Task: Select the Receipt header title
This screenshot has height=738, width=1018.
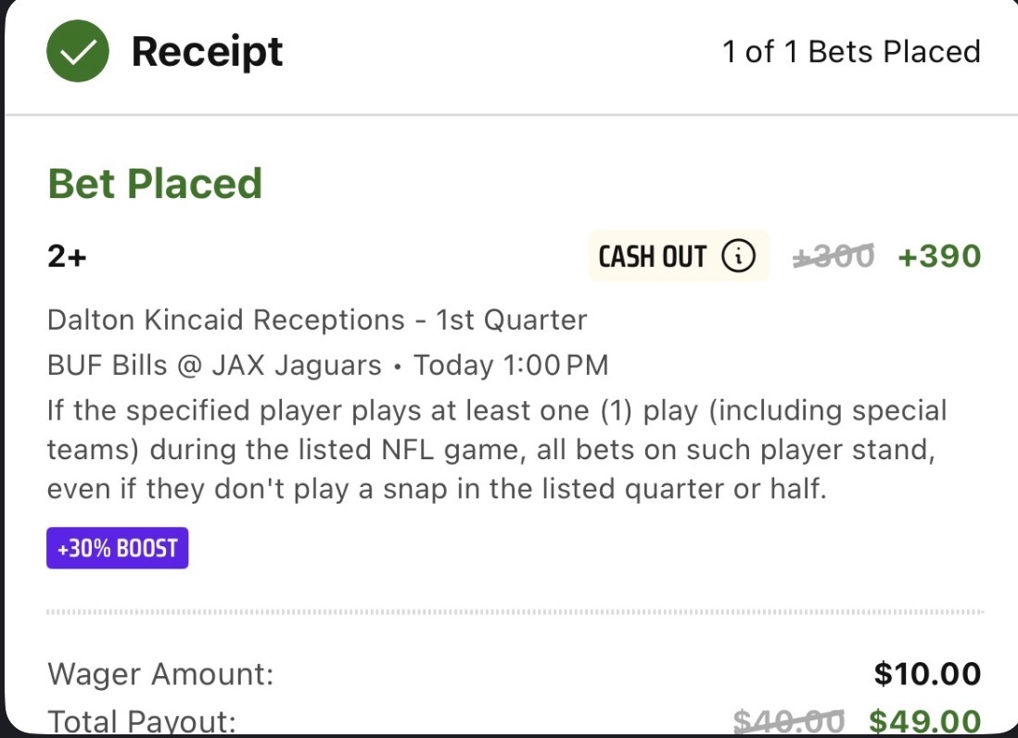Action: (207, 51)
